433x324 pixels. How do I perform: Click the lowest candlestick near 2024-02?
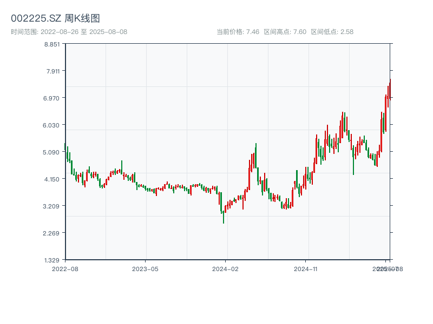pyautogui.click(x=224, y=216)
